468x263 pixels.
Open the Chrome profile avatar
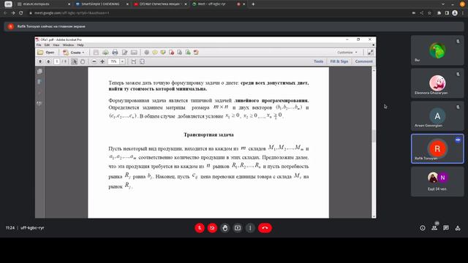(455, 13)
